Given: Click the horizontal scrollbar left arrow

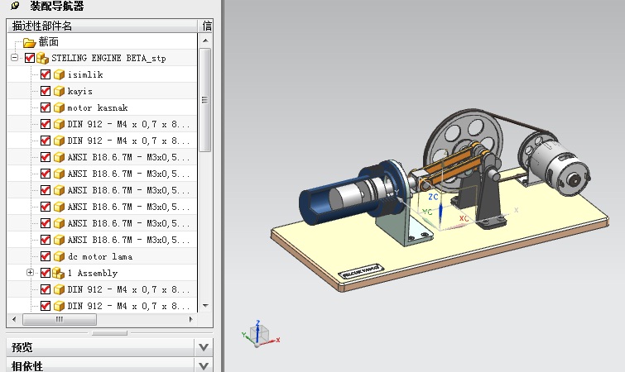Looking at the screenshot, I should pos(14,319).
